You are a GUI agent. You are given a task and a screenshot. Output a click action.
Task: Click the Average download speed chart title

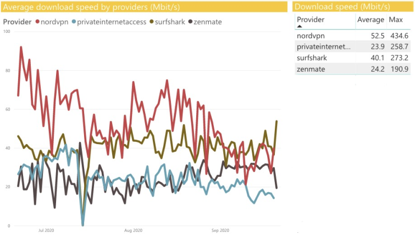point(91,7)
